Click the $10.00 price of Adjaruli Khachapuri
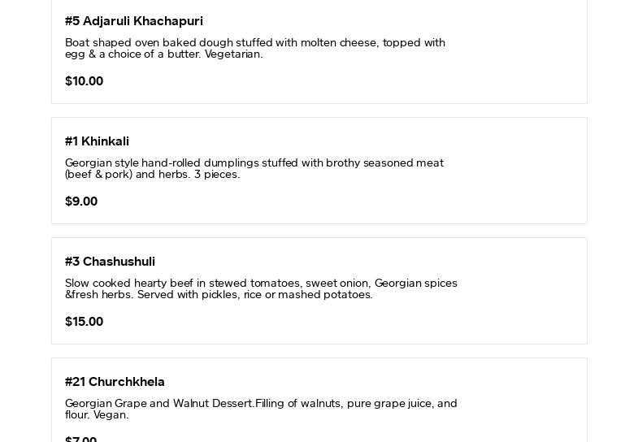The height and width of the screenshot is (442, 638). [84, 81]
